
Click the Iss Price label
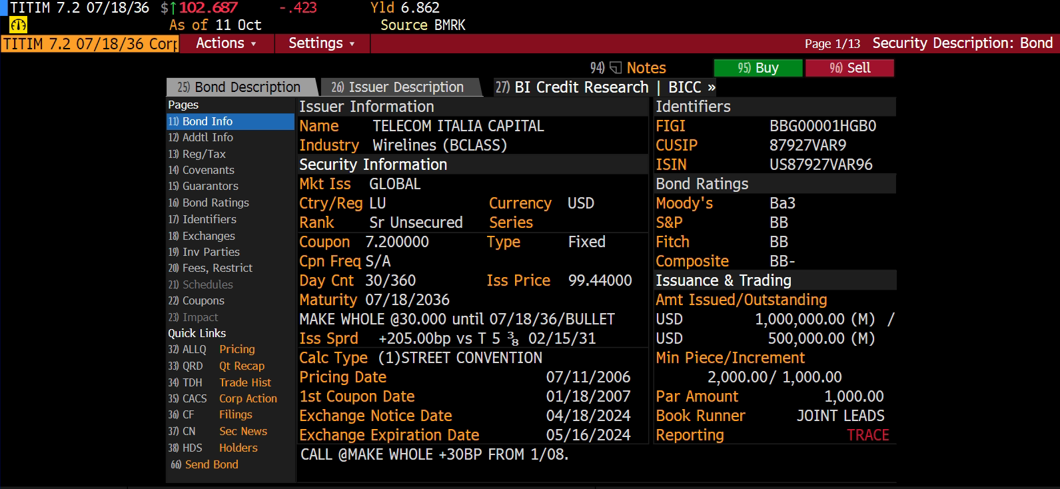pos(518,280)
